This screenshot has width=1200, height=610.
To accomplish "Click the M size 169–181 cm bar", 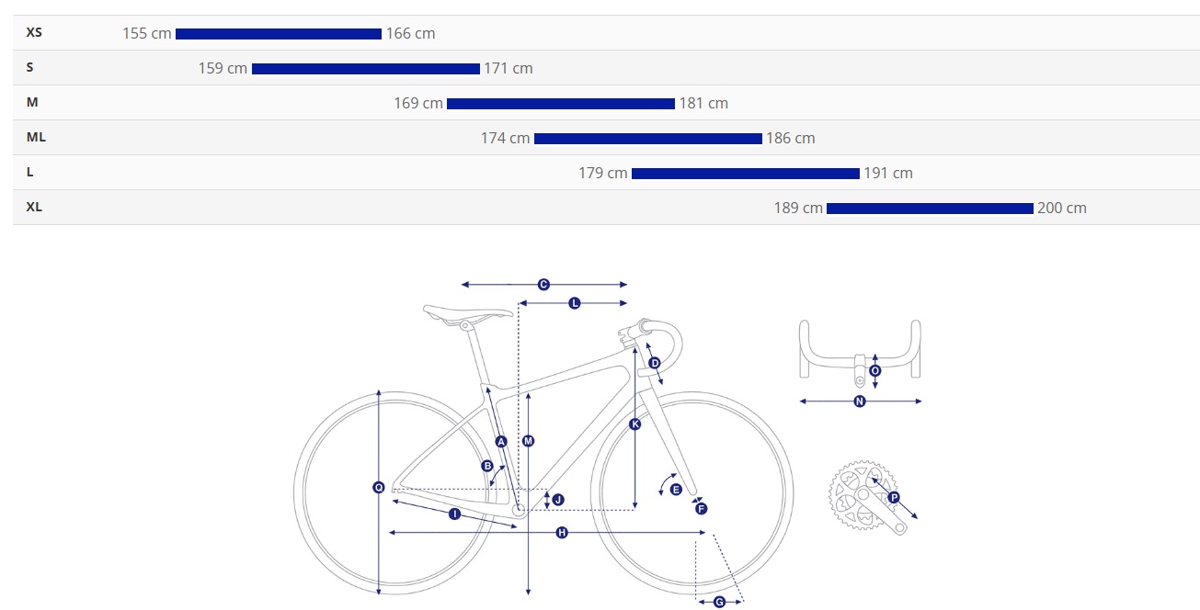I will pyautogui.click(x=561, y=104).
